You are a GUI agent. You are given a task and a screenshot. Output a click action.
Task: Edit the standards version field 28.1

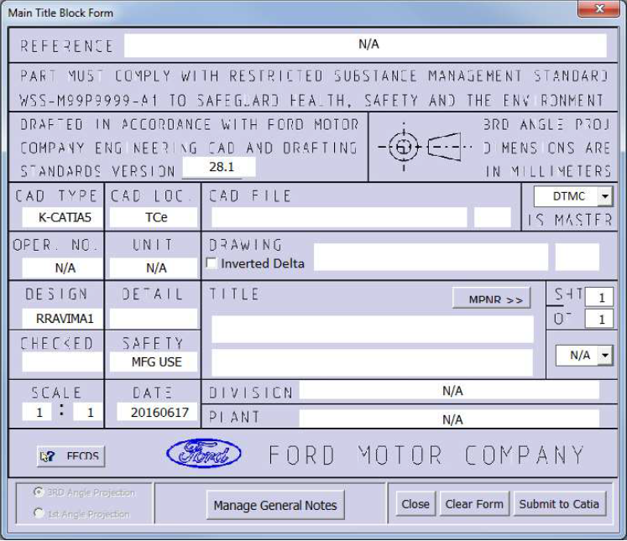(219, 167)
